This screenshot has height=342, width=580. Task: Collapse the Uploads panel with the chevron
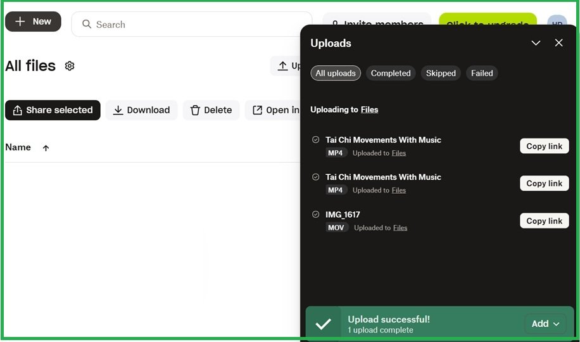pos(536,43)
